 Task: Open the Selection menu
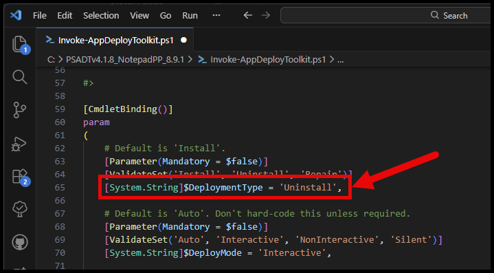(101, 15)
